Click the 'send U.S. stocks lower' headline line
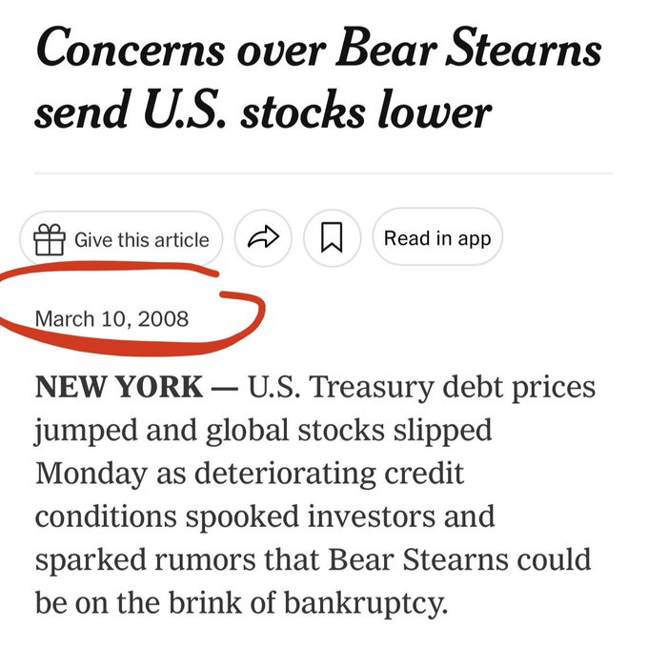 point(263,111)
